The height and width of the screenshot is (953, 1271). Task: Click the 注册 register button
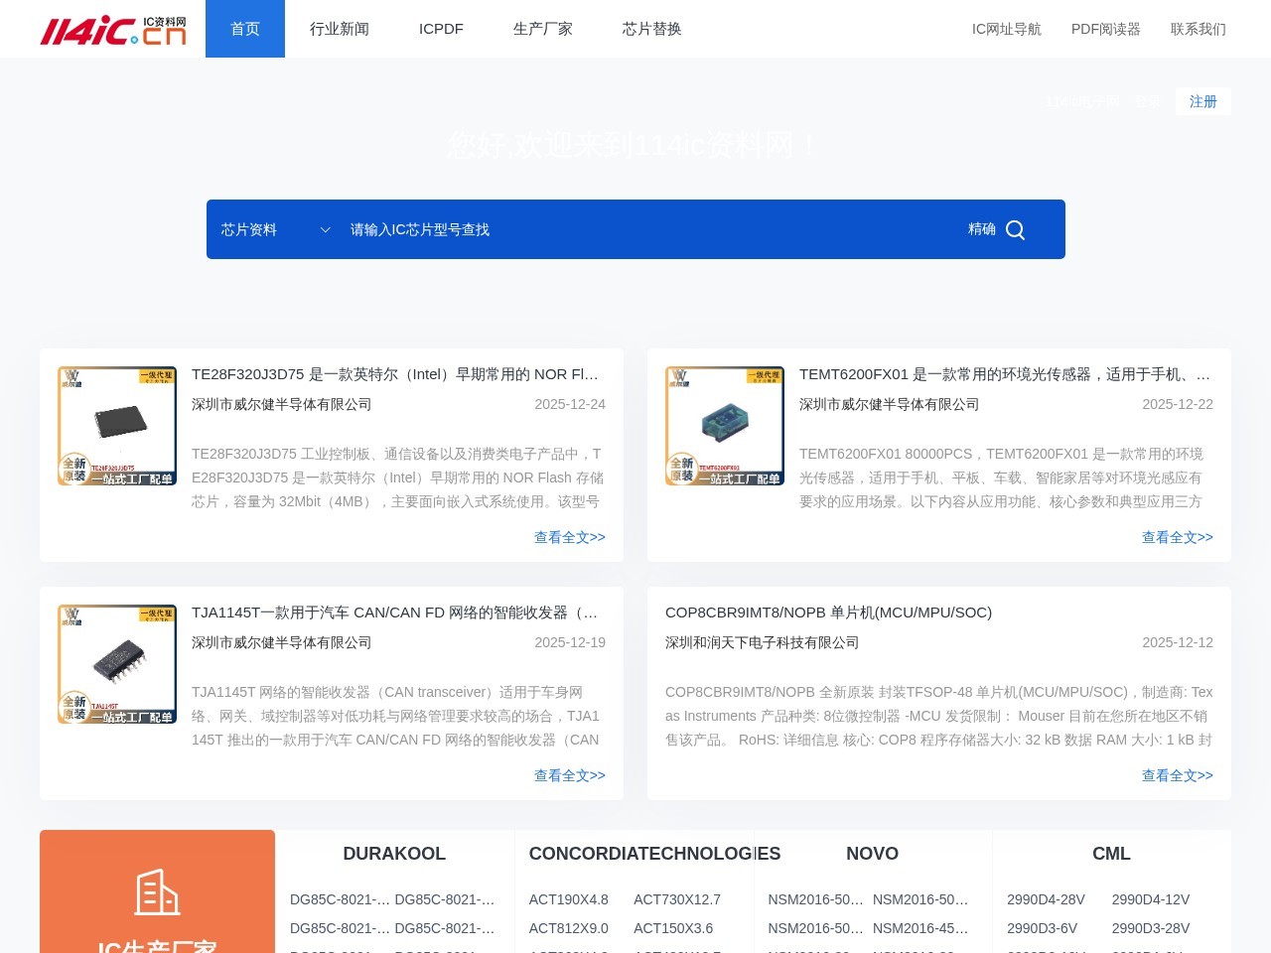pyautogui.click(x=1202, y=101)
